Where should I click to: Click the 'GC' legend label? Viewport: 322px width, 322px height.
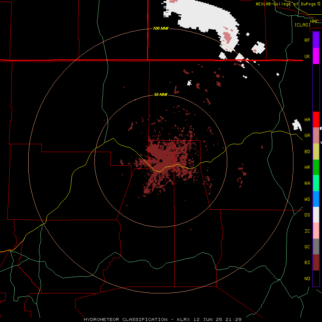click(x=307, y=247)
